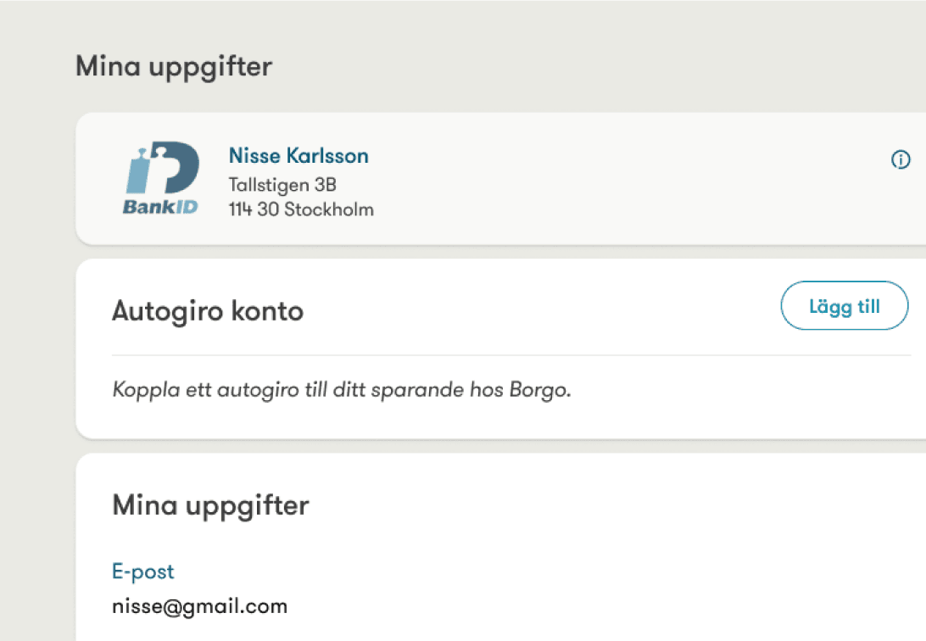Click the word Stockholm in the address
The height and width of the screenshot is (641, 926).
click(x=329, y=209)
